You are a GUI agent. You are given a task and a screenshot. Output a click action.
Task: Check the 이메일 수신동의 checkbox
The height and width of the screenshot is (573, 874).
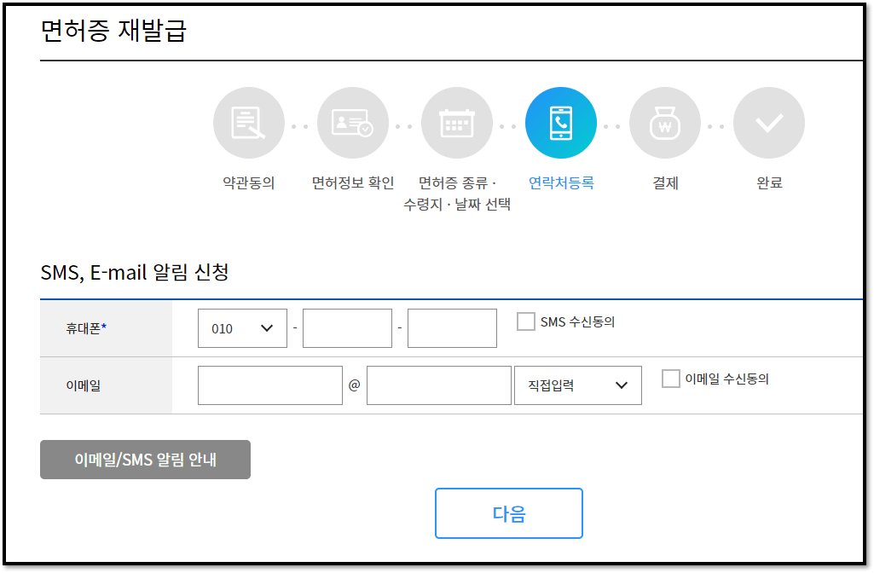pos(669,379)
